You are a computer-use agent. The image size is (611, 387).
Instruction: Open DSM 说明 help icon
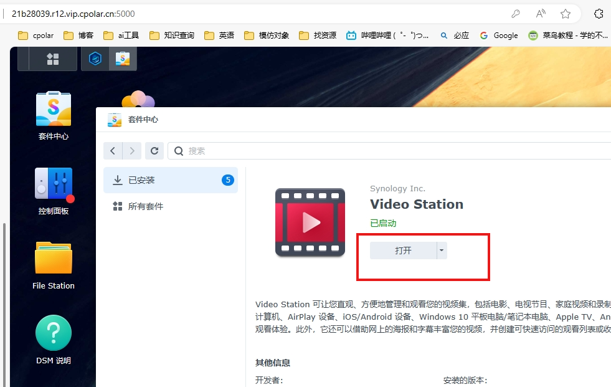(x=54, y=340)
